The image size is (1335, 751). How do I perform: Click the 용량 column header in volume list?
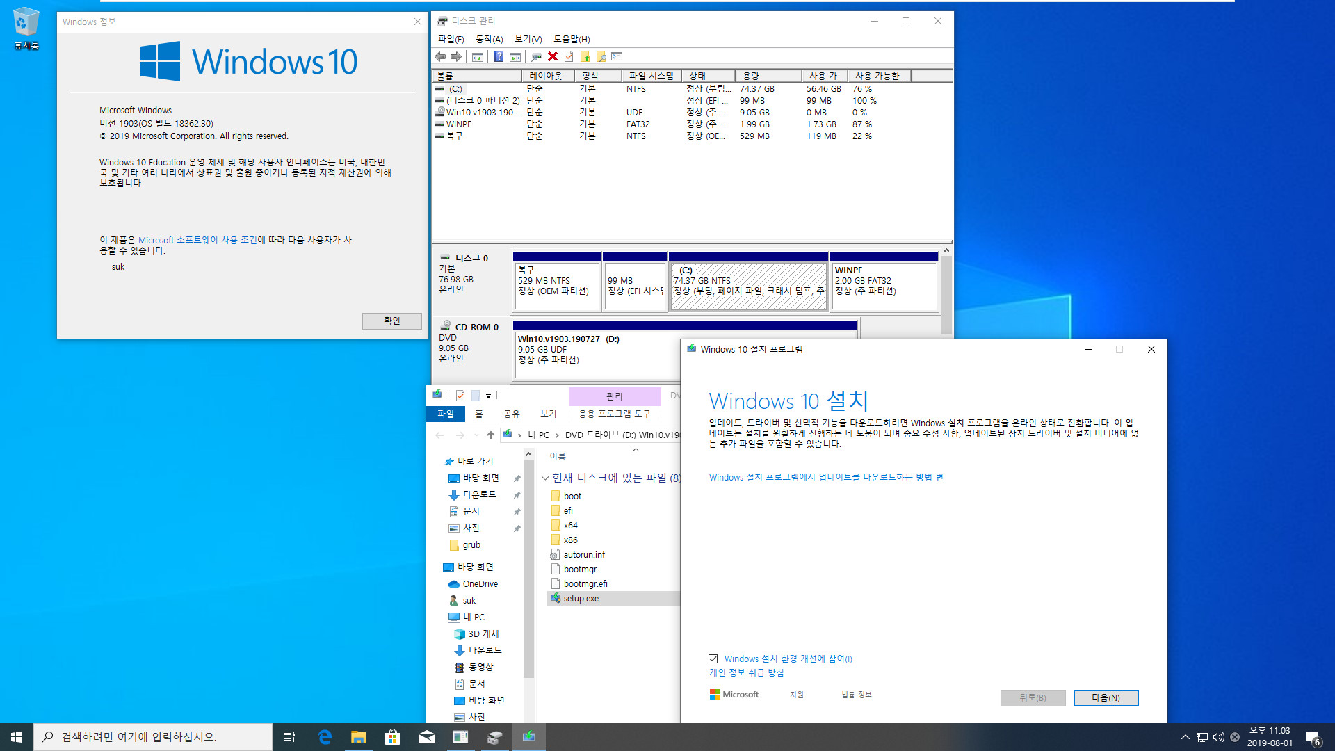click(768, 76)
